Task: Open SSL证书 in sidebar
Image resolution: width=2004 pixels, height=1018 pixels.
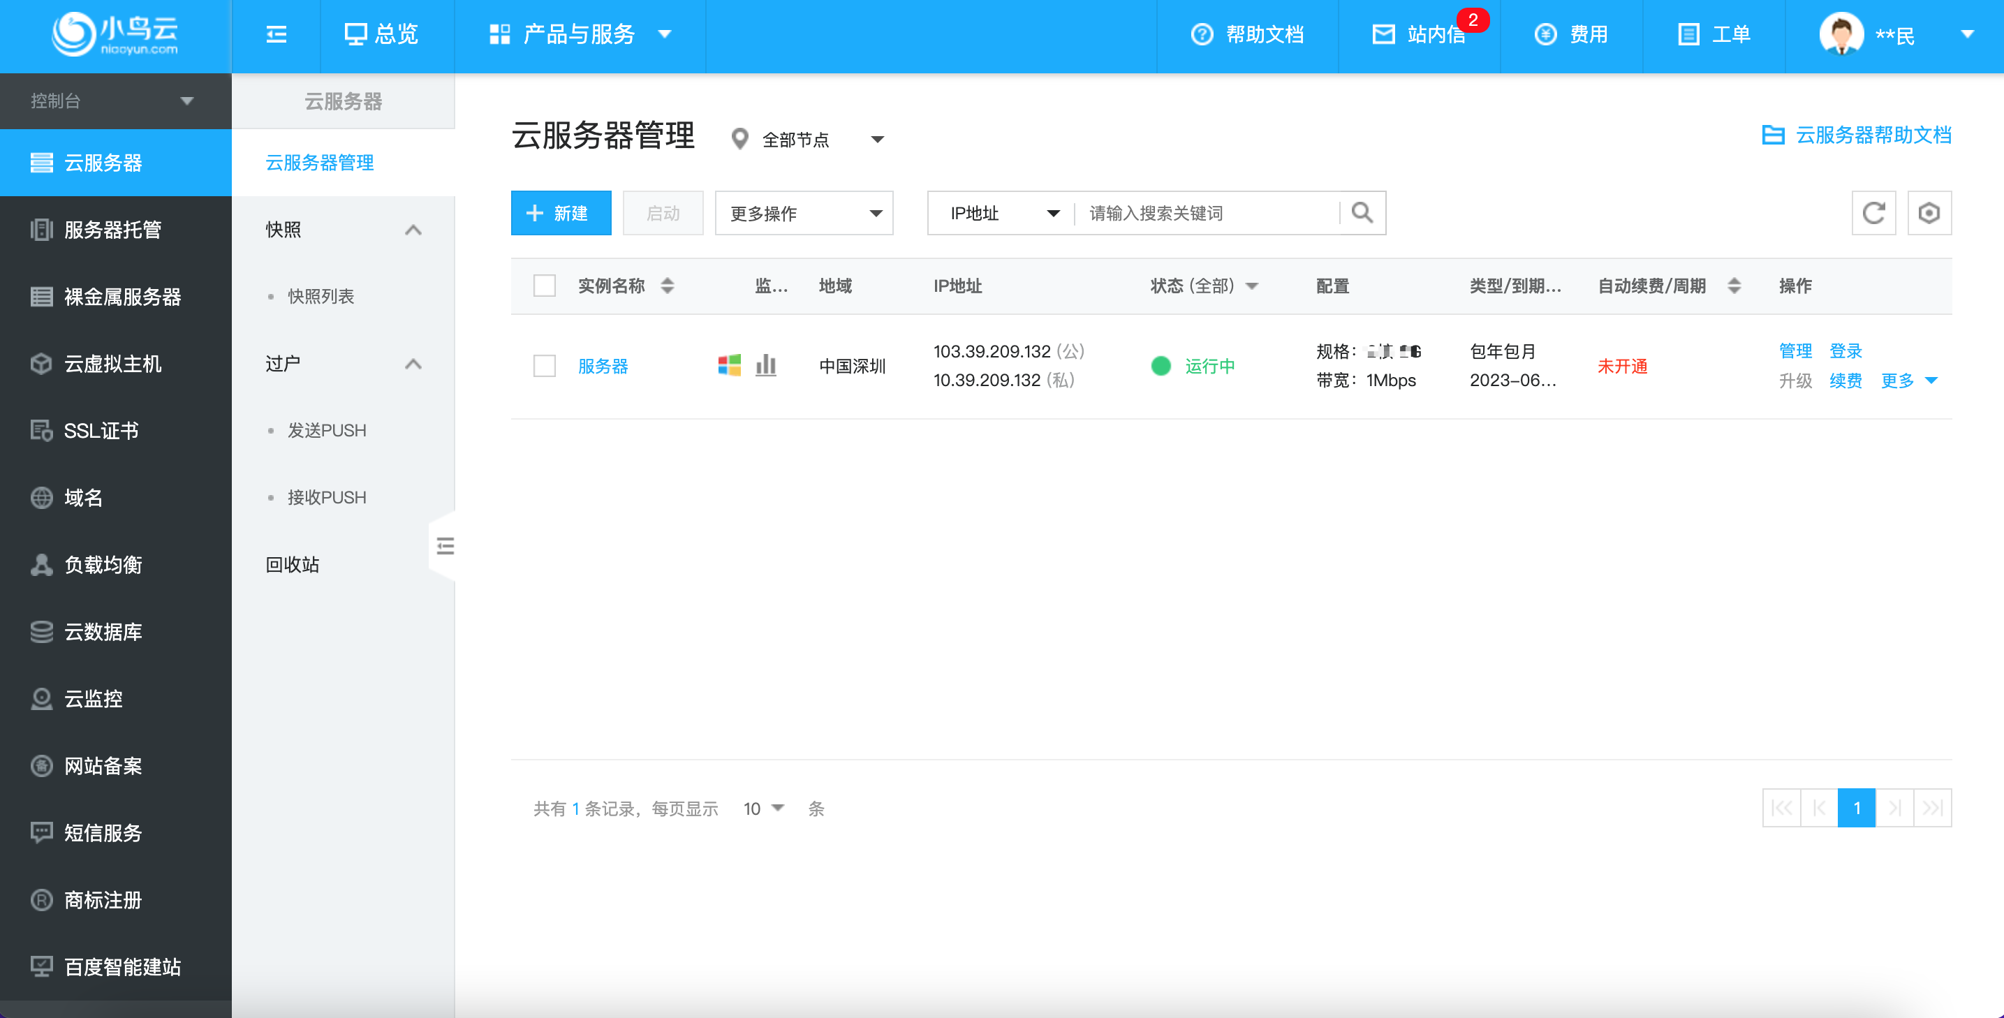Action: (115, 430)
